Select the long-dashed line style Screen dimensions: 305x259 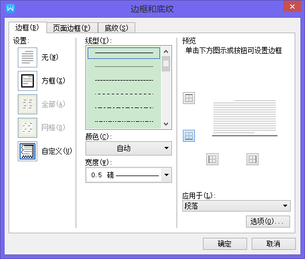124,94
